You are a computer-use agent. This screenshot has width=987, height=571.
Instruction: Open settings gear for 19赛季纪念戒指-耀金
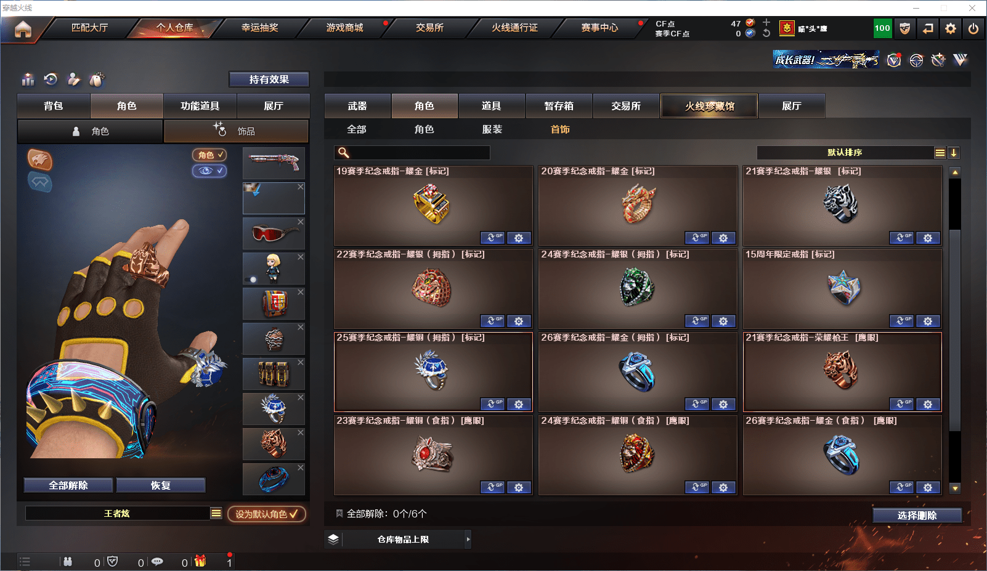click(519, 238)
